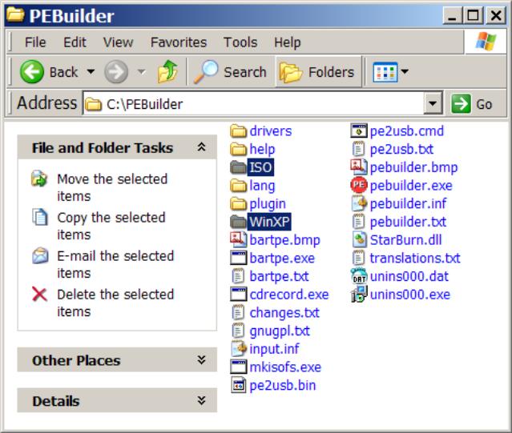
Task: Click the red X delete icon
Action: (x=39, y=294)
